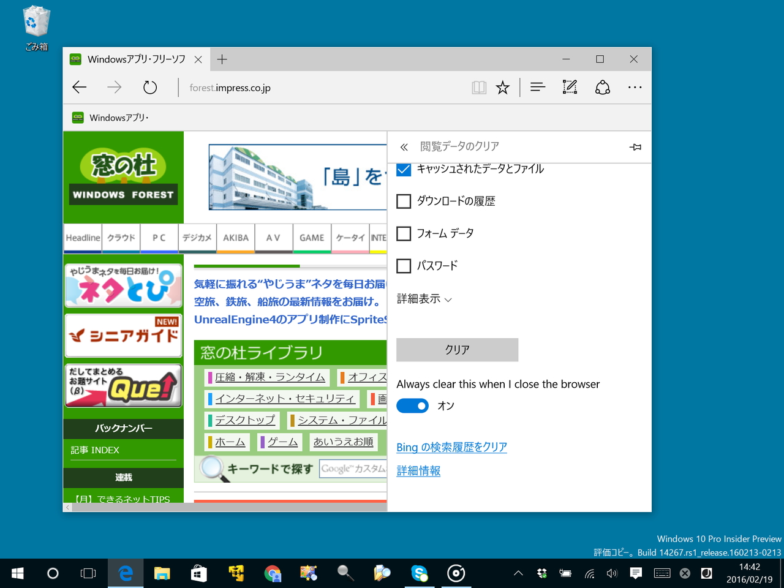Go back with the panel's « chevron
The height and width of the screenshot is (588, 784).
point(404,147)
